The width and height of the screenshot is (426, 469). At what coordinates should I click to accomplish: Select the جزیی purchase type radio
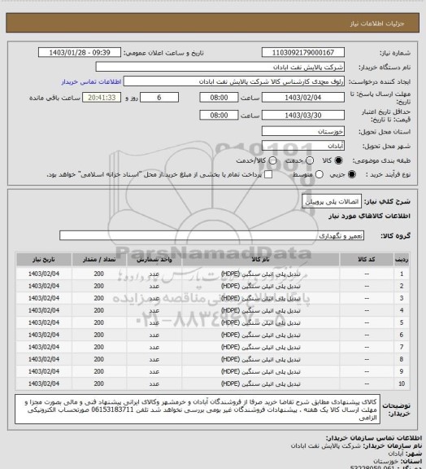pos(352,174)
